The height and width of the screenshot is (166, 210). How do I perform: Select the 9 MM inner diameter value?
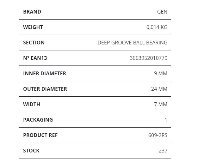pos(161,73)
